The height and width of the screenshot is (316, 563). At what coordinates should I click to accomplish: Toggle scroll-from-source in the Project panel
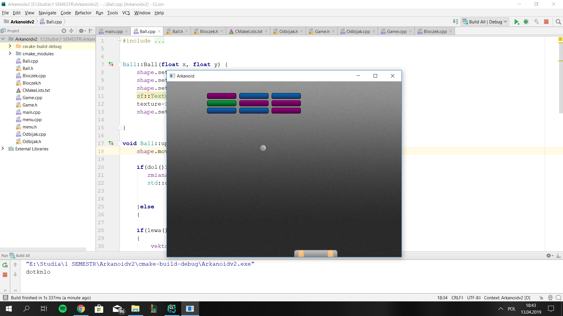pos(64,31)
